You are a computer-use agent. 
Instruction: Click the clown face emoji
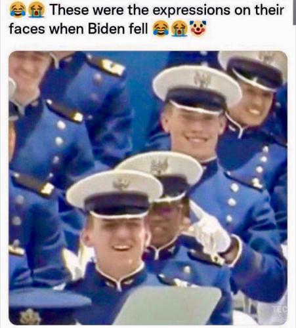click(198, 28)
